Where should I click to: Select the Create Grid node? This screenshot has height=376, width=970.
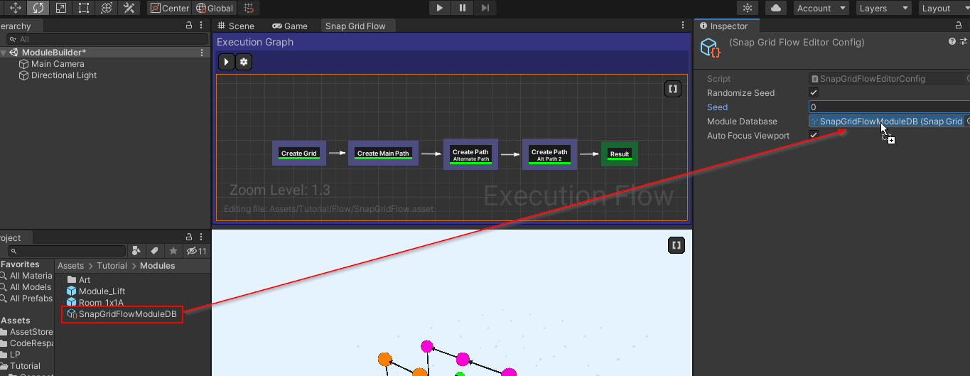[299, 154]
